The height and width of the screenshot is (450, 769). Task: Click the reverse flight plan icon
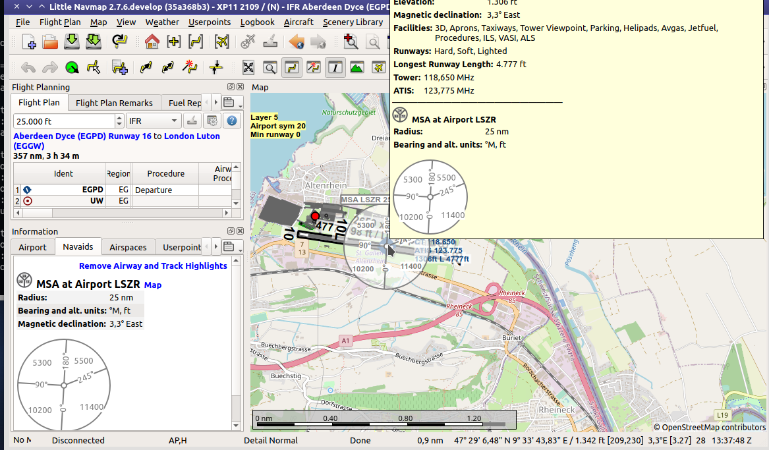[x=168, y=67]
